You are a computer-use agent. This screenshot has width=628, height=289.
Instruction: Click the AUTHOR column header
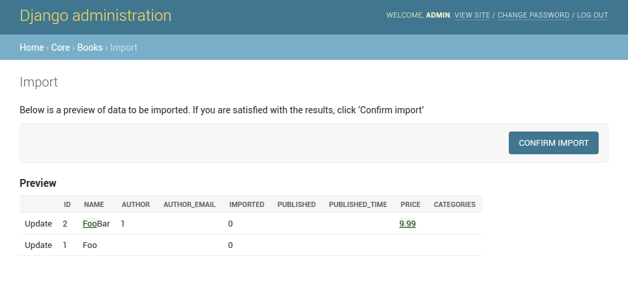tap(136, 204)
